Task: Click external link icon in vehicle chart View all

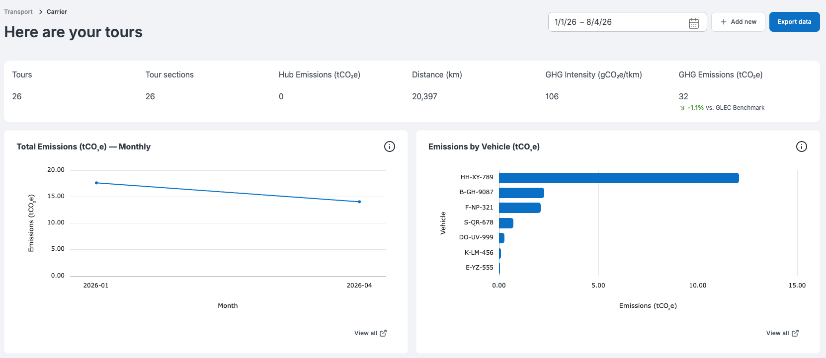Action: pos(795,333)
